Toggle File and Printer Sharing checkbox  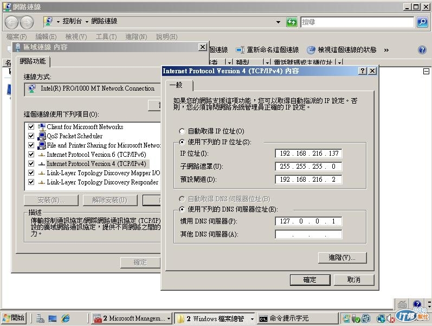tap(31, 145)
